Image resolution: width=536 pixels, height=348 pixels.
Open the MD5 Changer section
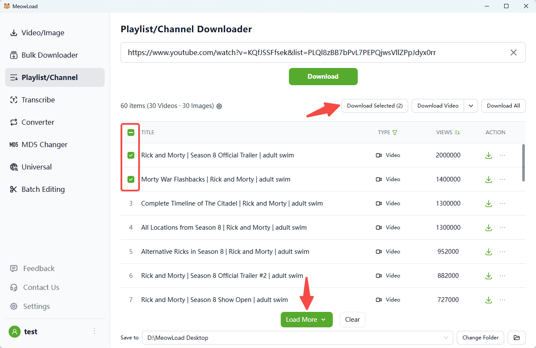44,145
